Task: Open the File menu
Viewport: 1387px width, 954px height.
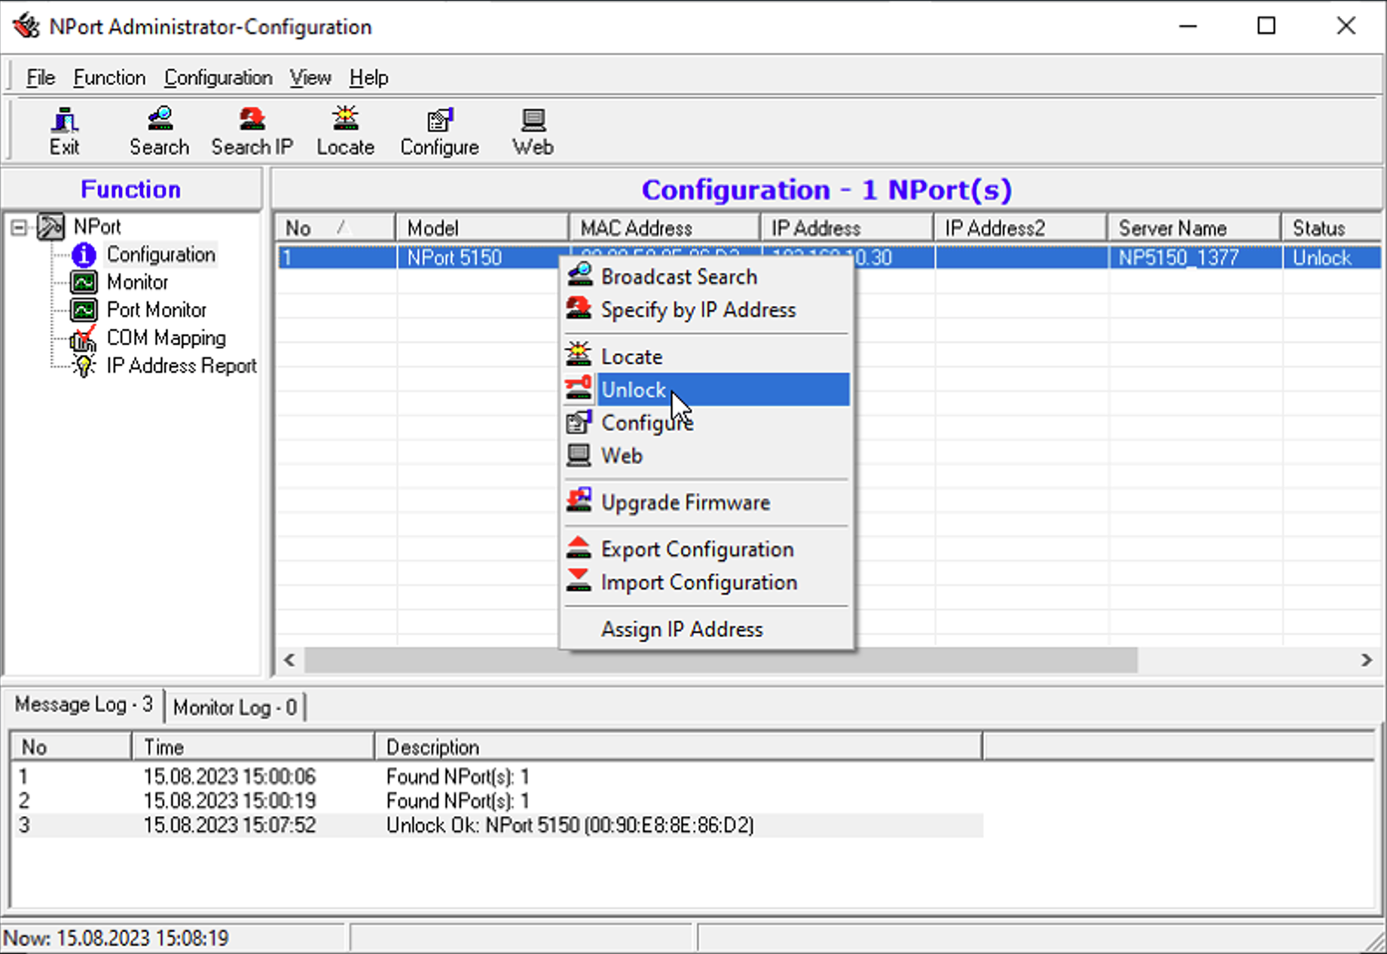Action: tap(41, 78)
